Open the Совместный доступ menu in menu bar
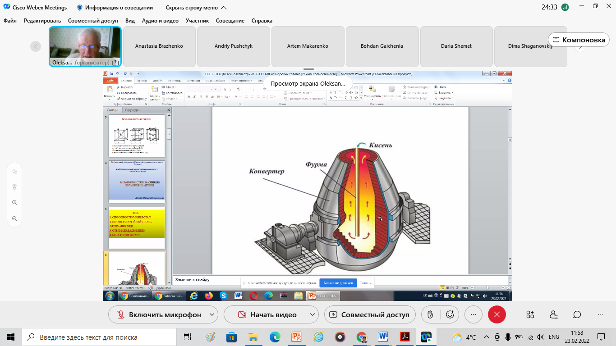616x346 pixels. (93, 21)
